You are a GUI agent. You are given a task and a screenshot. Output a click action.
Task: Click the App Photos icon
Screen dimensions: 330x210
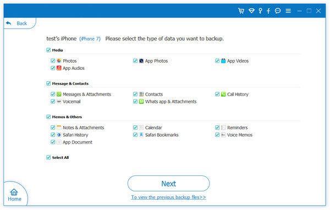141,61
